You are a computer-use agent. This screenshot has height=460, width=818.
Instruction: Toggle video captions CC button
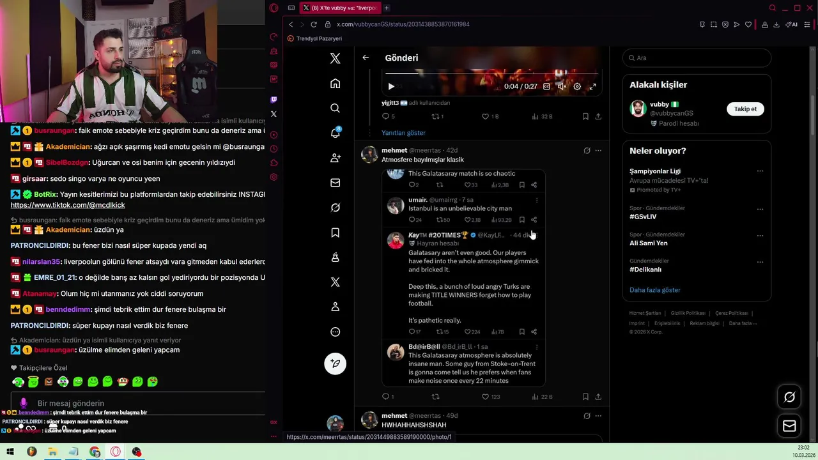point(546,86)
